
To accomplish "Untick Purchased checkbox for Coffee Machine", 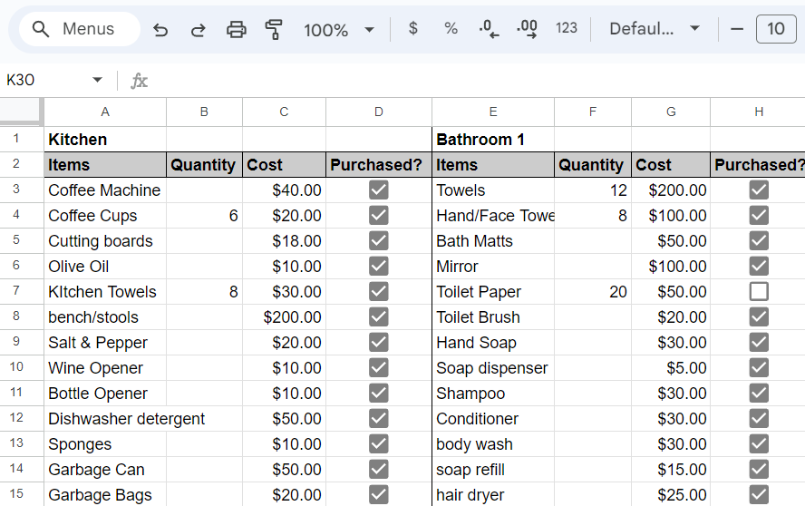I will pos(378,190).
